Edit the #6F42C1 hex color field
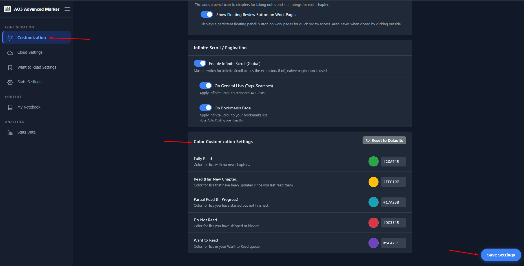Image resolution: width=524 pixels, height=266 pixels. pyautogui.click(x=394, y=243)
